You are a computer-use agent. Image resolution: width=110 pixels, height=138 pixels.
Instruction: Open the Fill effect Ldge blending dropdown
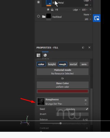tap(77, 10)
